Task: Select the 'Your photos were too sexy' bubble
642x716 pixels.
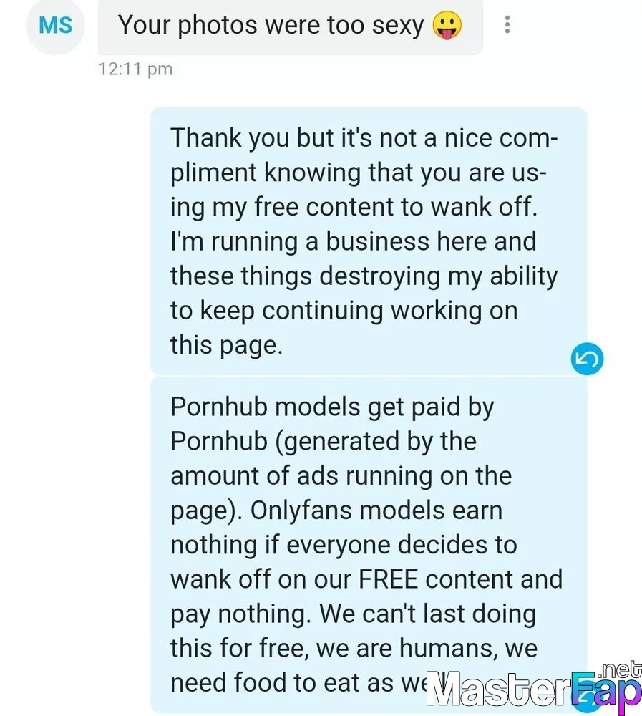Action: coord(291,26)
